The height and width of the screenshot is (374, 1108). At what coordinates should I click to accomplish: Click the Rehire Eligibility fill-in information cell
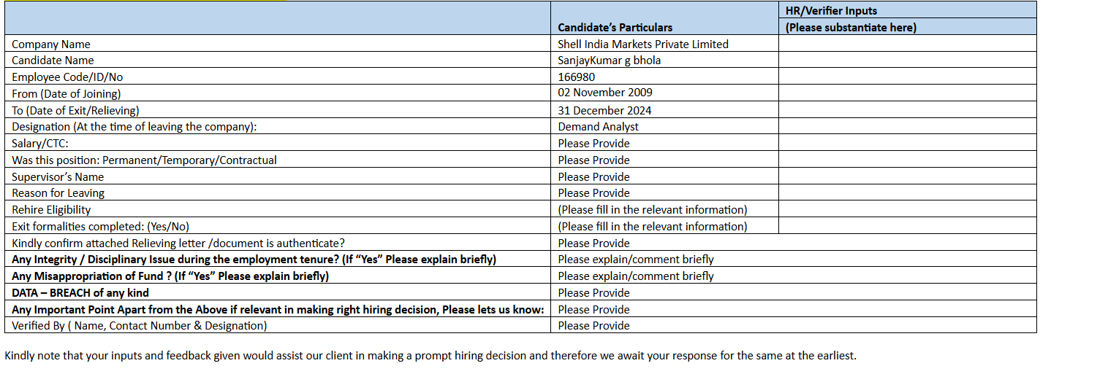(652, 210)
